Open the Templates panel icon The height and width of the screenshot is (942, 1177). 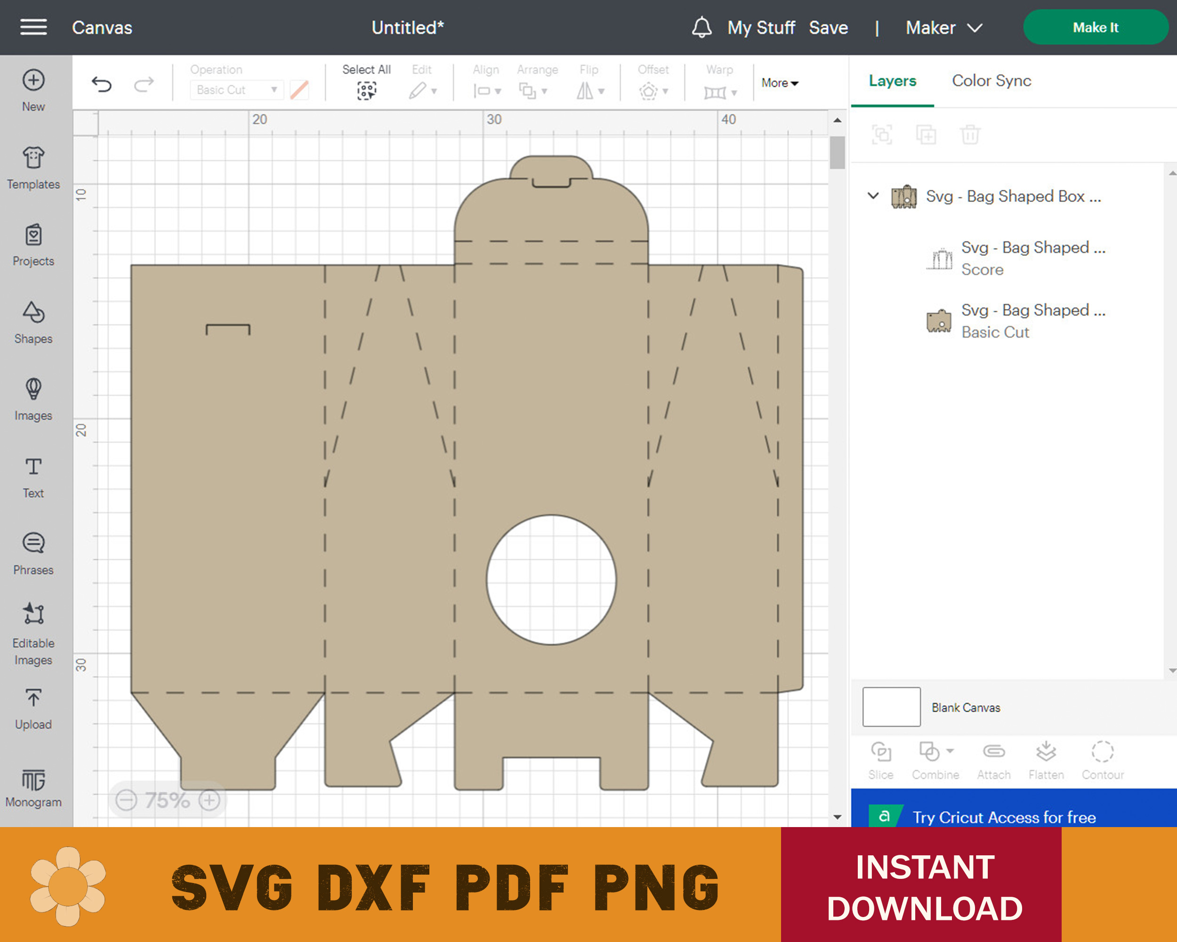(x=33, y=158)
